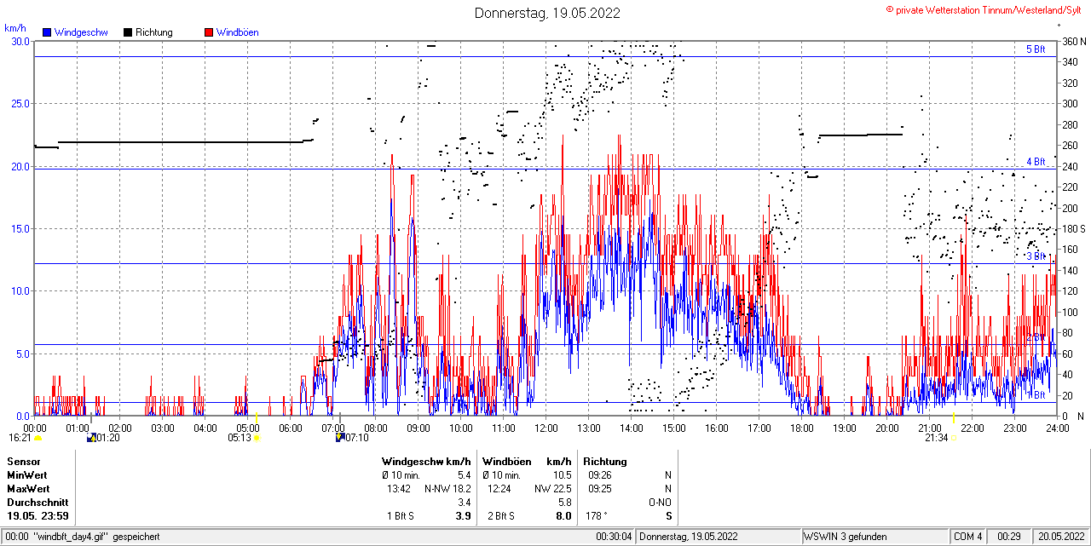This screenshot has width=1091, height=546.
Task: Click the 25.0 y-axis value
Action: coord(20,104)
